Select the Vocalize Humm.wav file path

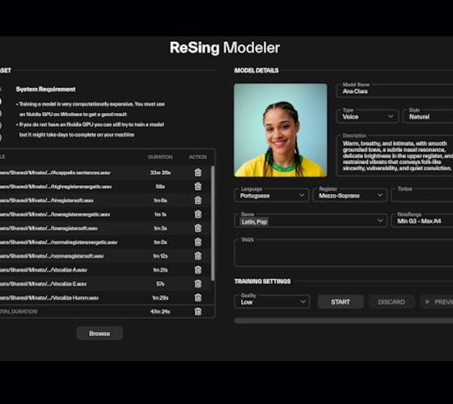point(49,297)
